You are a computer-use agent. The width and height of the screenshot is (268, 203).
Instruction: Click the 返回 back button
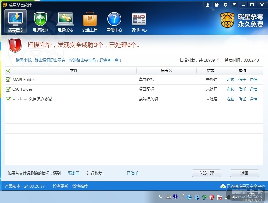click(244, 173)
